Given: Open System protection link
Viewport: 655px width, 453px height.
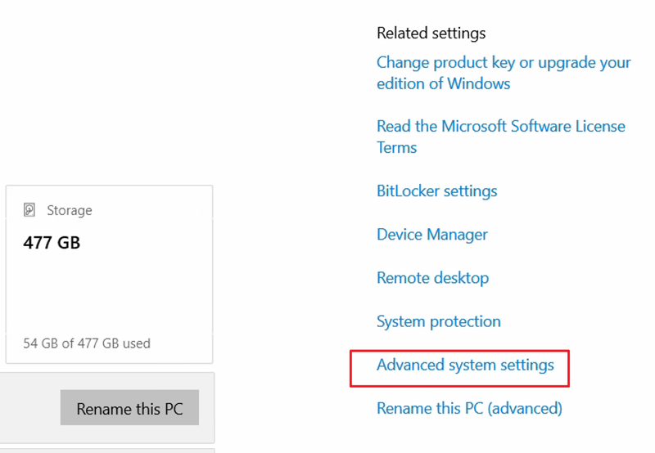Looking at the screenshot, I should 439,321.
